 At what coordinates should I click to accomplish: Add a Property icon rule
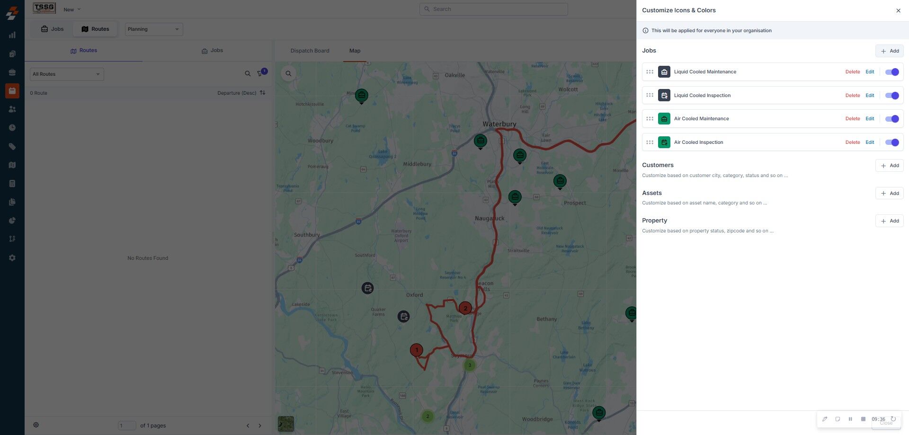[889, 221]
